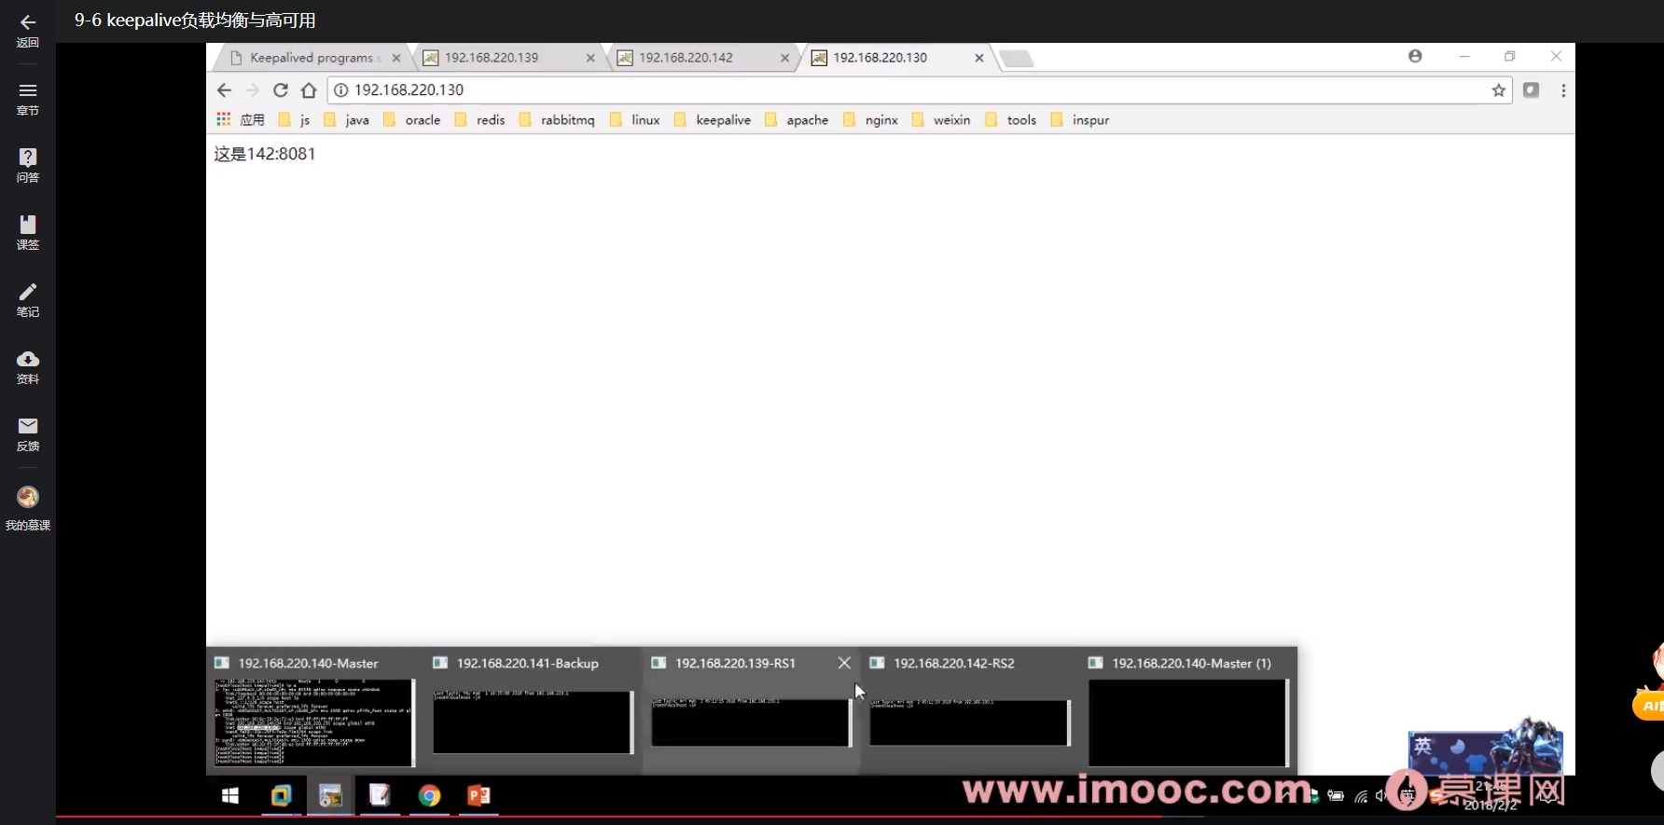
Task: Click browser forward arrow button
Action: click(252, 90)
